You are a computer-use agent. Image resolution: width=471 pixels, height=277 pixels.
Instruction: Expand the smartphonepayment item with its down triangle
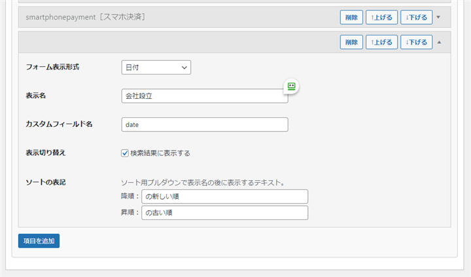pos(438,18)
